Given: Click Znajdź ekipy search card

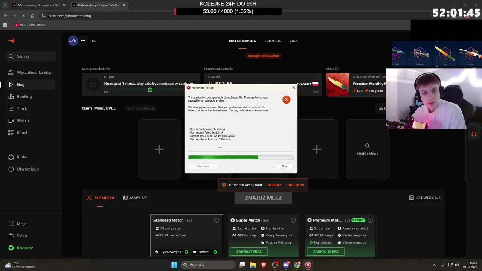Looking at the screenshot, I should pyautogui.click(x=367, y=149).
